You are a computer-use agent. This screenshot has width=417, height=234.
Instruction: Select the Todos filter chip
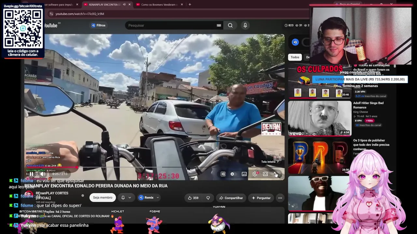(x=295, y=57)
